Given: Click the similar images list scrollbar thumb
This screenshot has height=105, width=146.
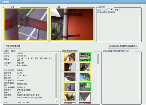Looking at the screenshot, I should tap(98, 59).
